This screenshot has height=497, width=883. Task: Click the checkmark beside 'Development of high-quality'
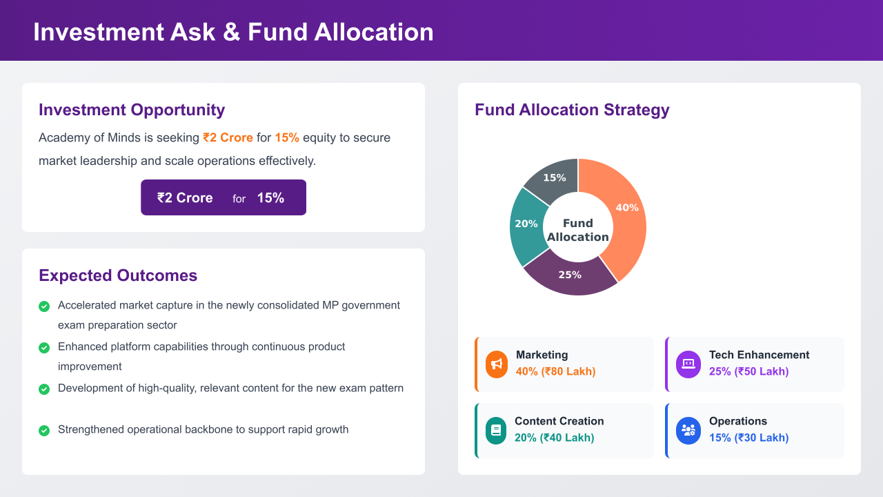[x=44, y=389]
